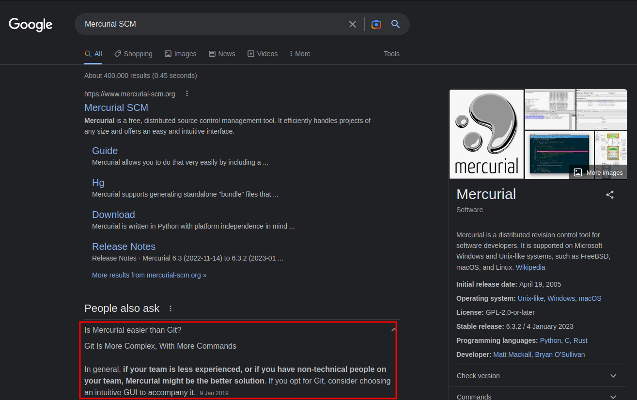This screenshot has height=400, width=637.
Task: Click the macOS operating system link
Action: (590, 298)
